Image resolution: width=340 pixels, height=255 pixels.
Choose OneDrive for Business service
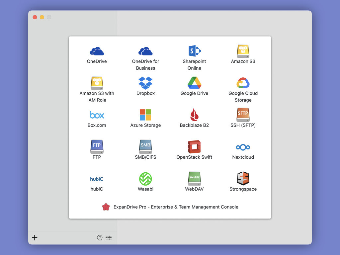pos(145,51)
